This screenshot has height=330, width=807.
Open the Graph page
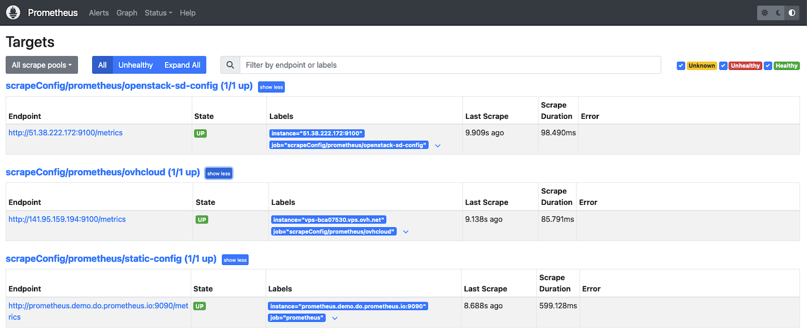point(127,13)
